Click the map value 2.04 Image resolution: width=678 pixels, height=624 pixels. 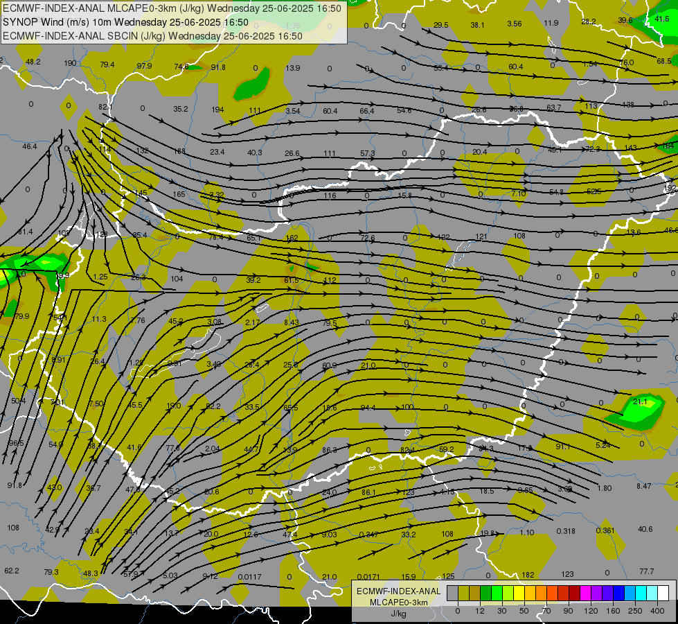212,449
